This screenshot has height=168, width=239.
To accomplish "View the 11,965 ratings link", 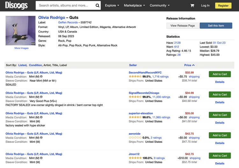I will [x=161, y=117].
